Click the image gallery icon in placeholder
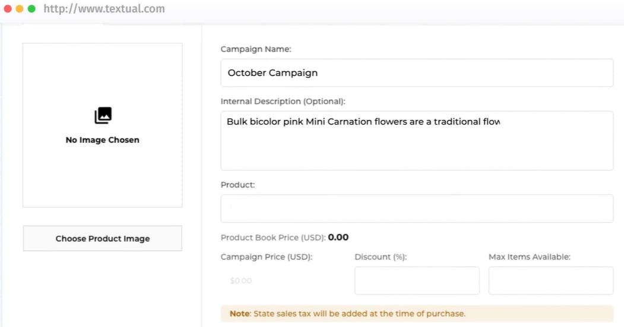 (103, 116)
